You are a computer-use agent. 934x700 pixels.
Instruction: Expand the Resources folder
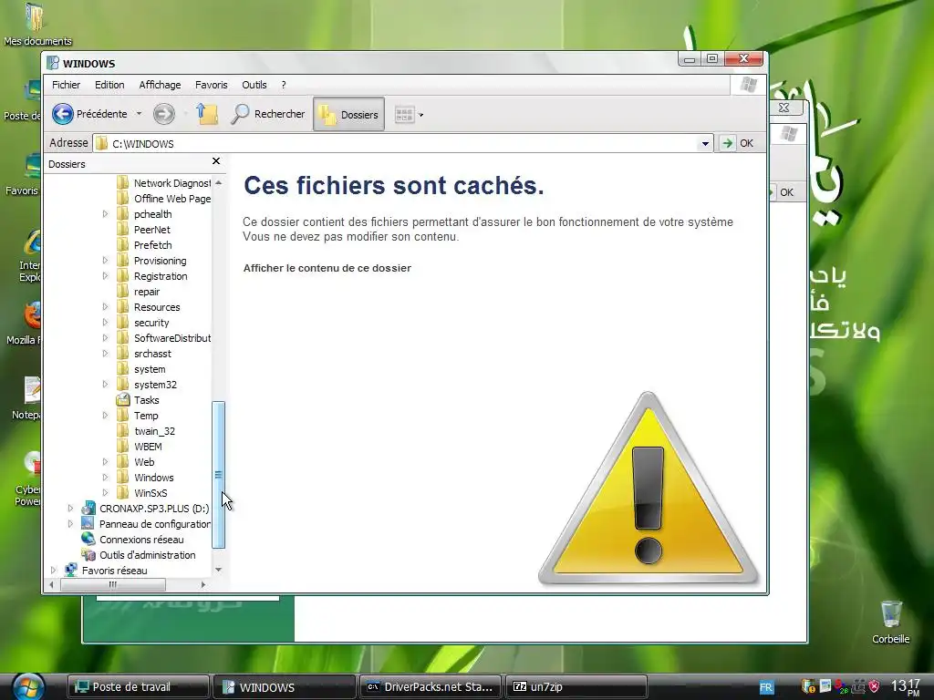(x=105, y=306)
